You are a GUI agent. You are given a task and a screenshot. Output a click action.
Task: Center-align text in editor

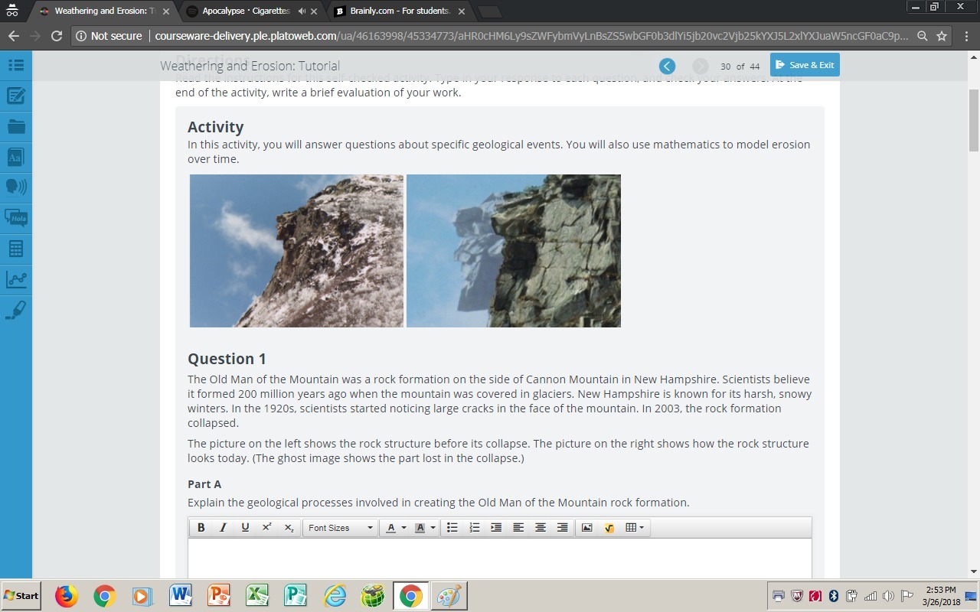pos(541,528)
